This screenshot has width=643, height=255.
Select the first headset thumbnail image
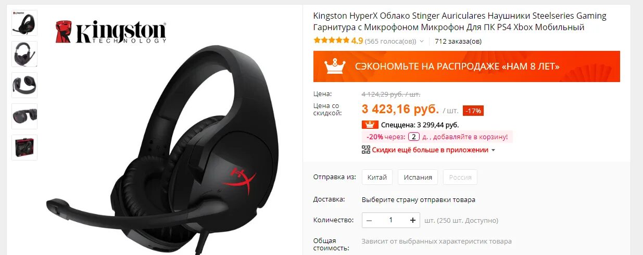pos(24,23)
